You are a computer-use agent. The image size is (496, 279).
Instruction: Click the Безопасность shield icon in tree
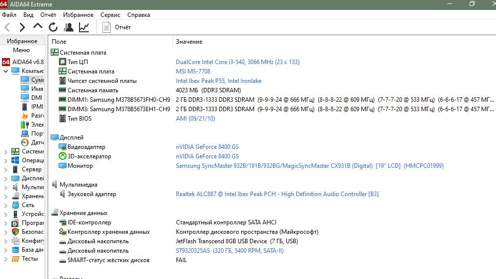(x=15, y=232)
